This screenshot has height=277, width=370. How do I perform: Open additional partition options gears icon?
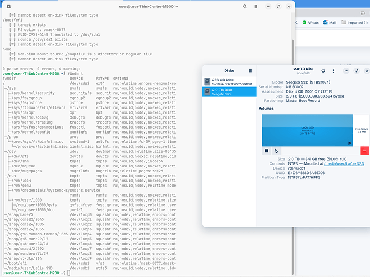[x=276, y=151]
